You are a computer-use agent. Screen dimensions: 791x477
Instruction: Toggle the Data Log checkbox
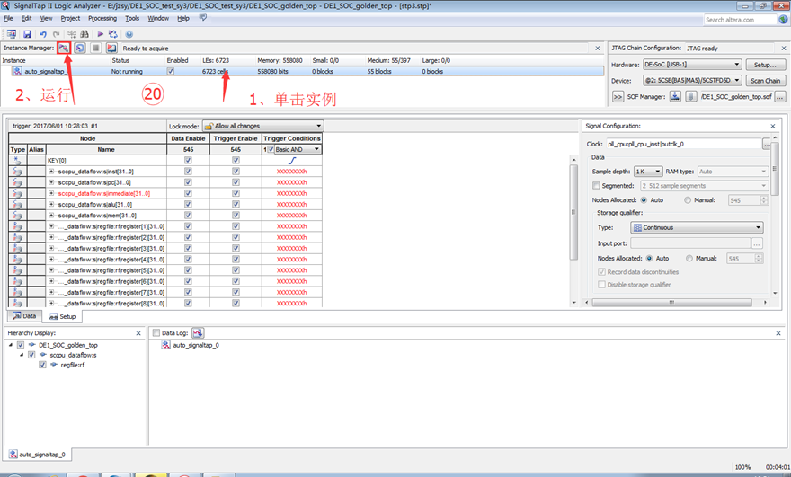point(156,332)
